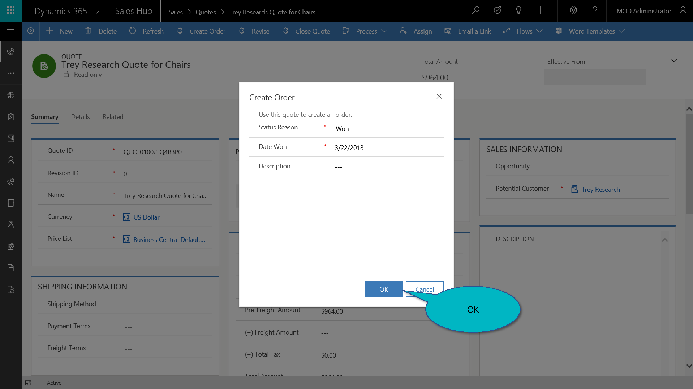The image size is (693, 389).
Task: Toggle the hamburger site map menu
Action: (x=11, y=31)
